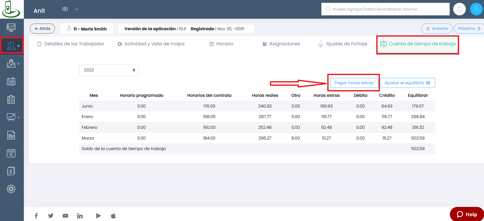
Task: Open the Google Play store icon
Action: pyautogui.click(x=98, y=216)
